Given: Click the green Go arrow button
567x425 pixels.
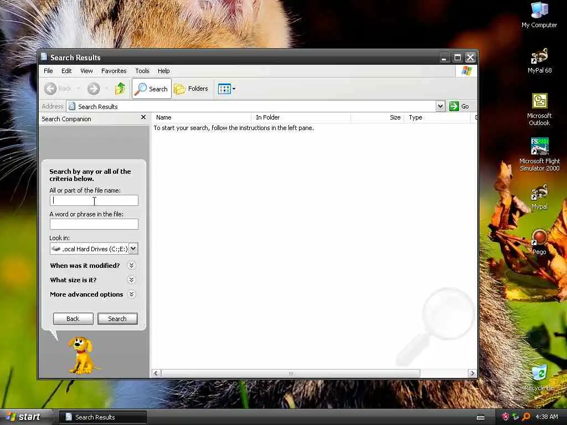Looking at the screenshot, I should [454, 106].
